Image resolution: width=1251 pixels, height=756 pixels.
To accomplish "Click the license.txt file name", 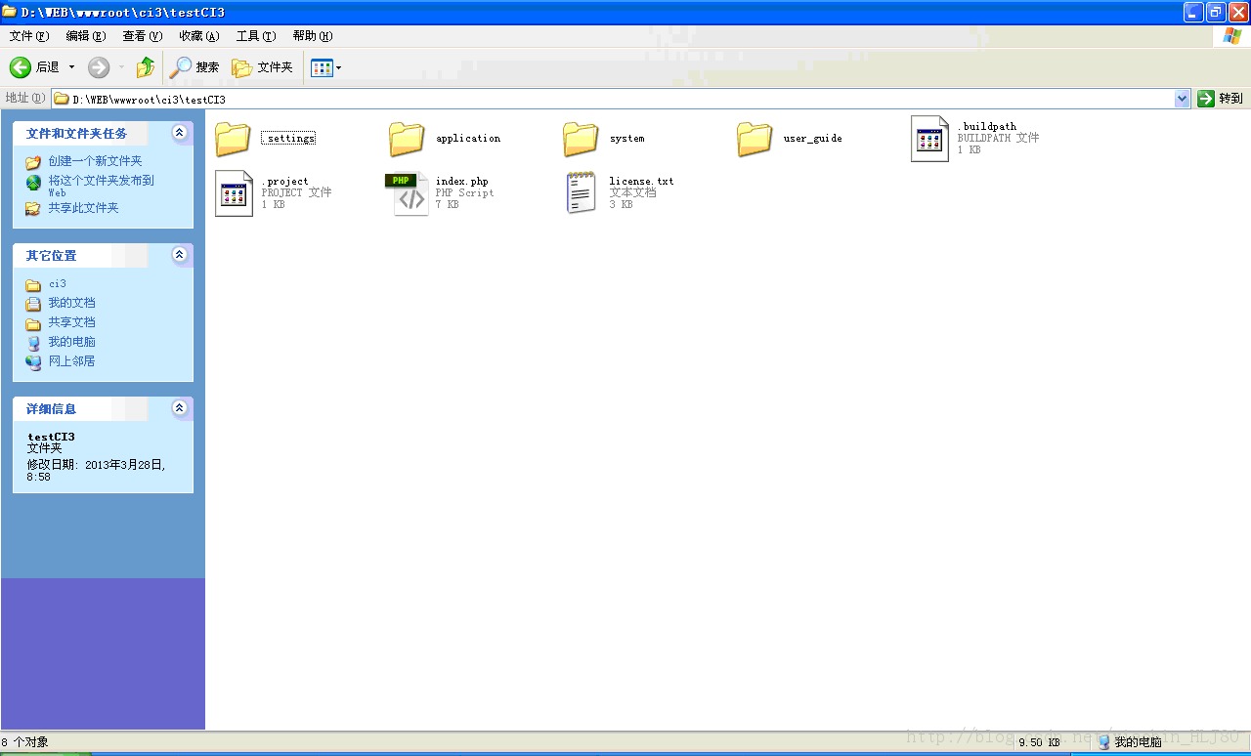I will [641, 182].
